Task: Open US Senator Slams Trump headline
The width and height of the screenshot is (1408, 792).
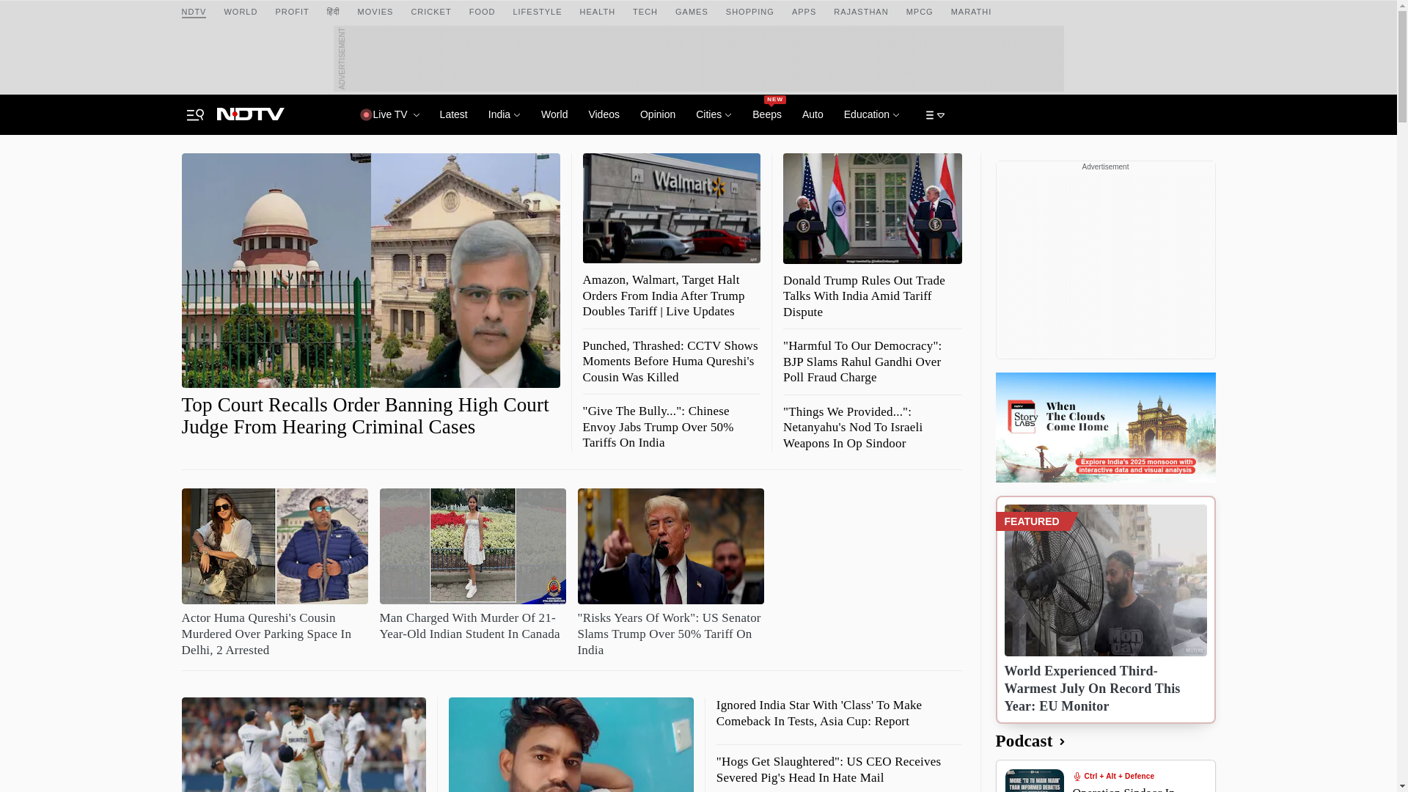Action: click(x=669, y=634)
